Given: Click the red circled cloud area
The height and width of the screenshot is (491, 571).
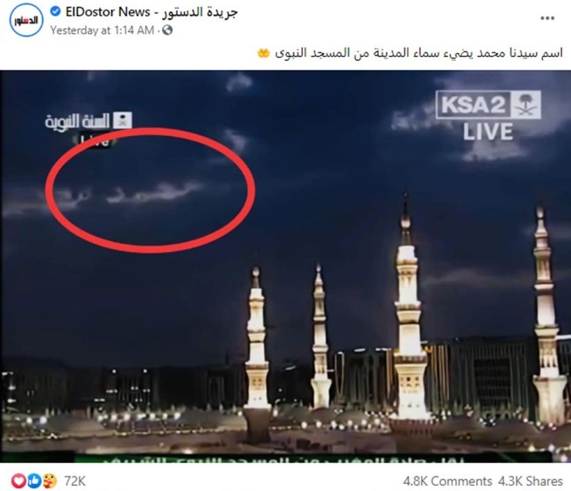Looking at the screenshot, I should tap(150, 190).
